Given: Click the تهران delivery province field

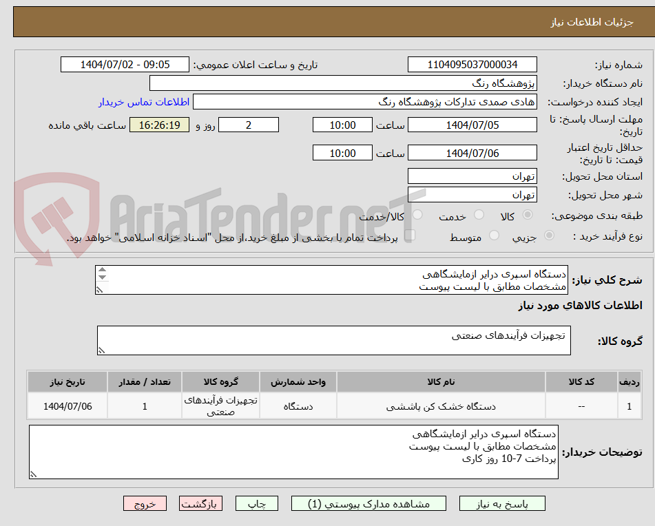Looking at the screenshot, I should (x=472, y=176).
